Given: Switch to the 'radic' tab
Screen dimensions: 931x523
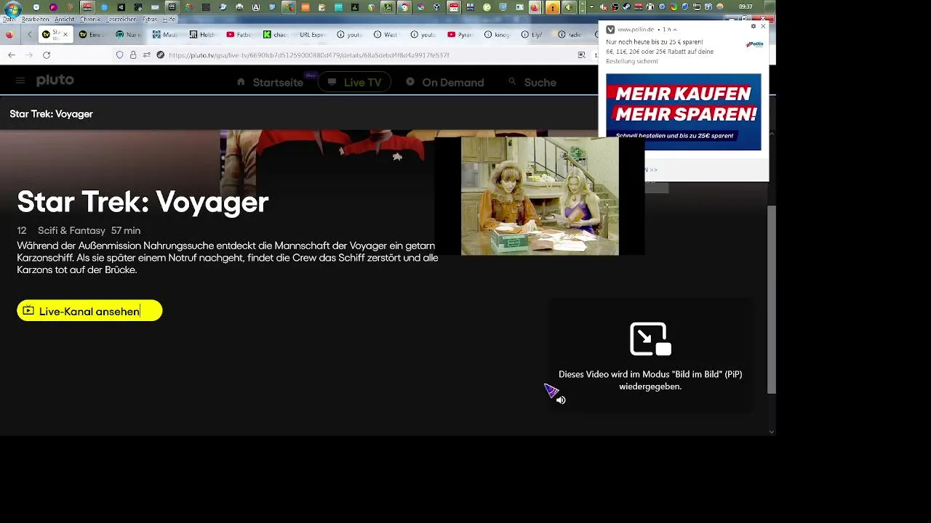Looking at the screenshot, I should point(570,34).
